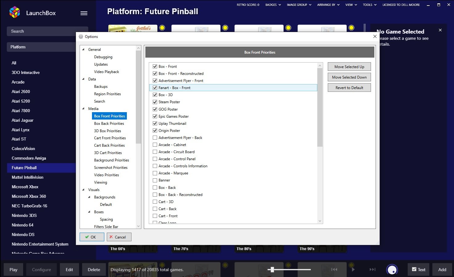This screenshot has width=454, height=277.
Task: Click the options tree scroll down arrow
Action: 138,226
